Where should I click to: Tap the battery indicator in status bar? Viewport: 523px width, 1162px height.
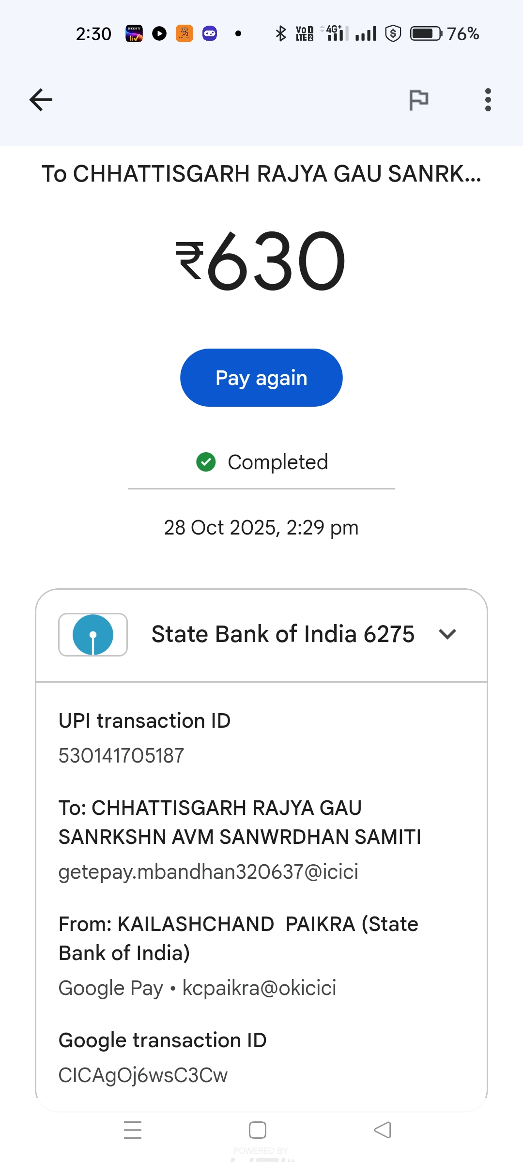click(x=426, y=33)
